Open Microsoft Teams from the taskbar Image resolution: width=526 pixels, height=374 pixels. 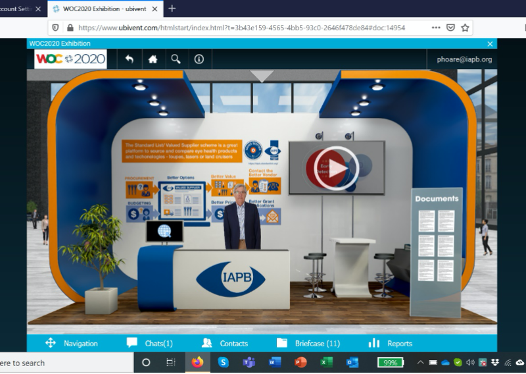coord(249,362)
